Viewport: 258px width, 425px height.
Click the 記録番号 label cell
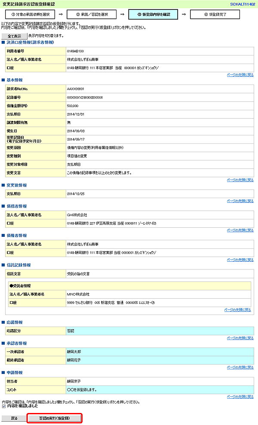tap(36, 97)
